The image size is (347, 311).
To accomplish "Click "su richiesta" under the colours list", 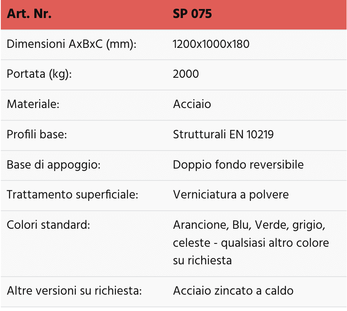I will [202, 260].
